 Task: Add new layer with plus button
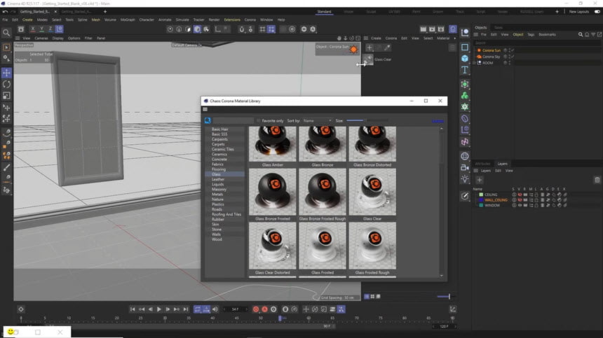click(479, 180)
